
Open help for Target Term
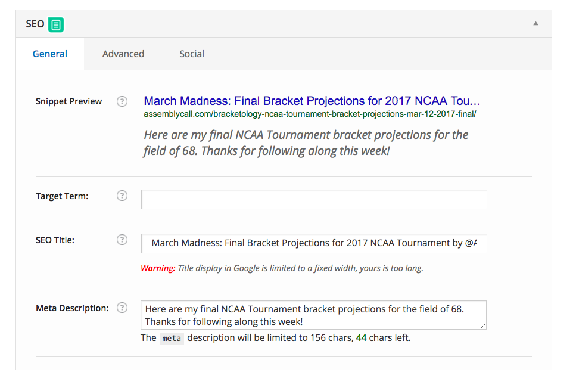point(122,196)
